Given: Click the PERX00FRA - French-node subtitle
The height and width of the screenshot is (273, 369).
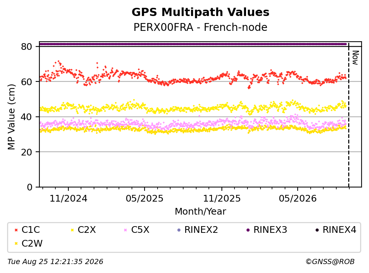Looking at the screenshot, I should point(201,27).
